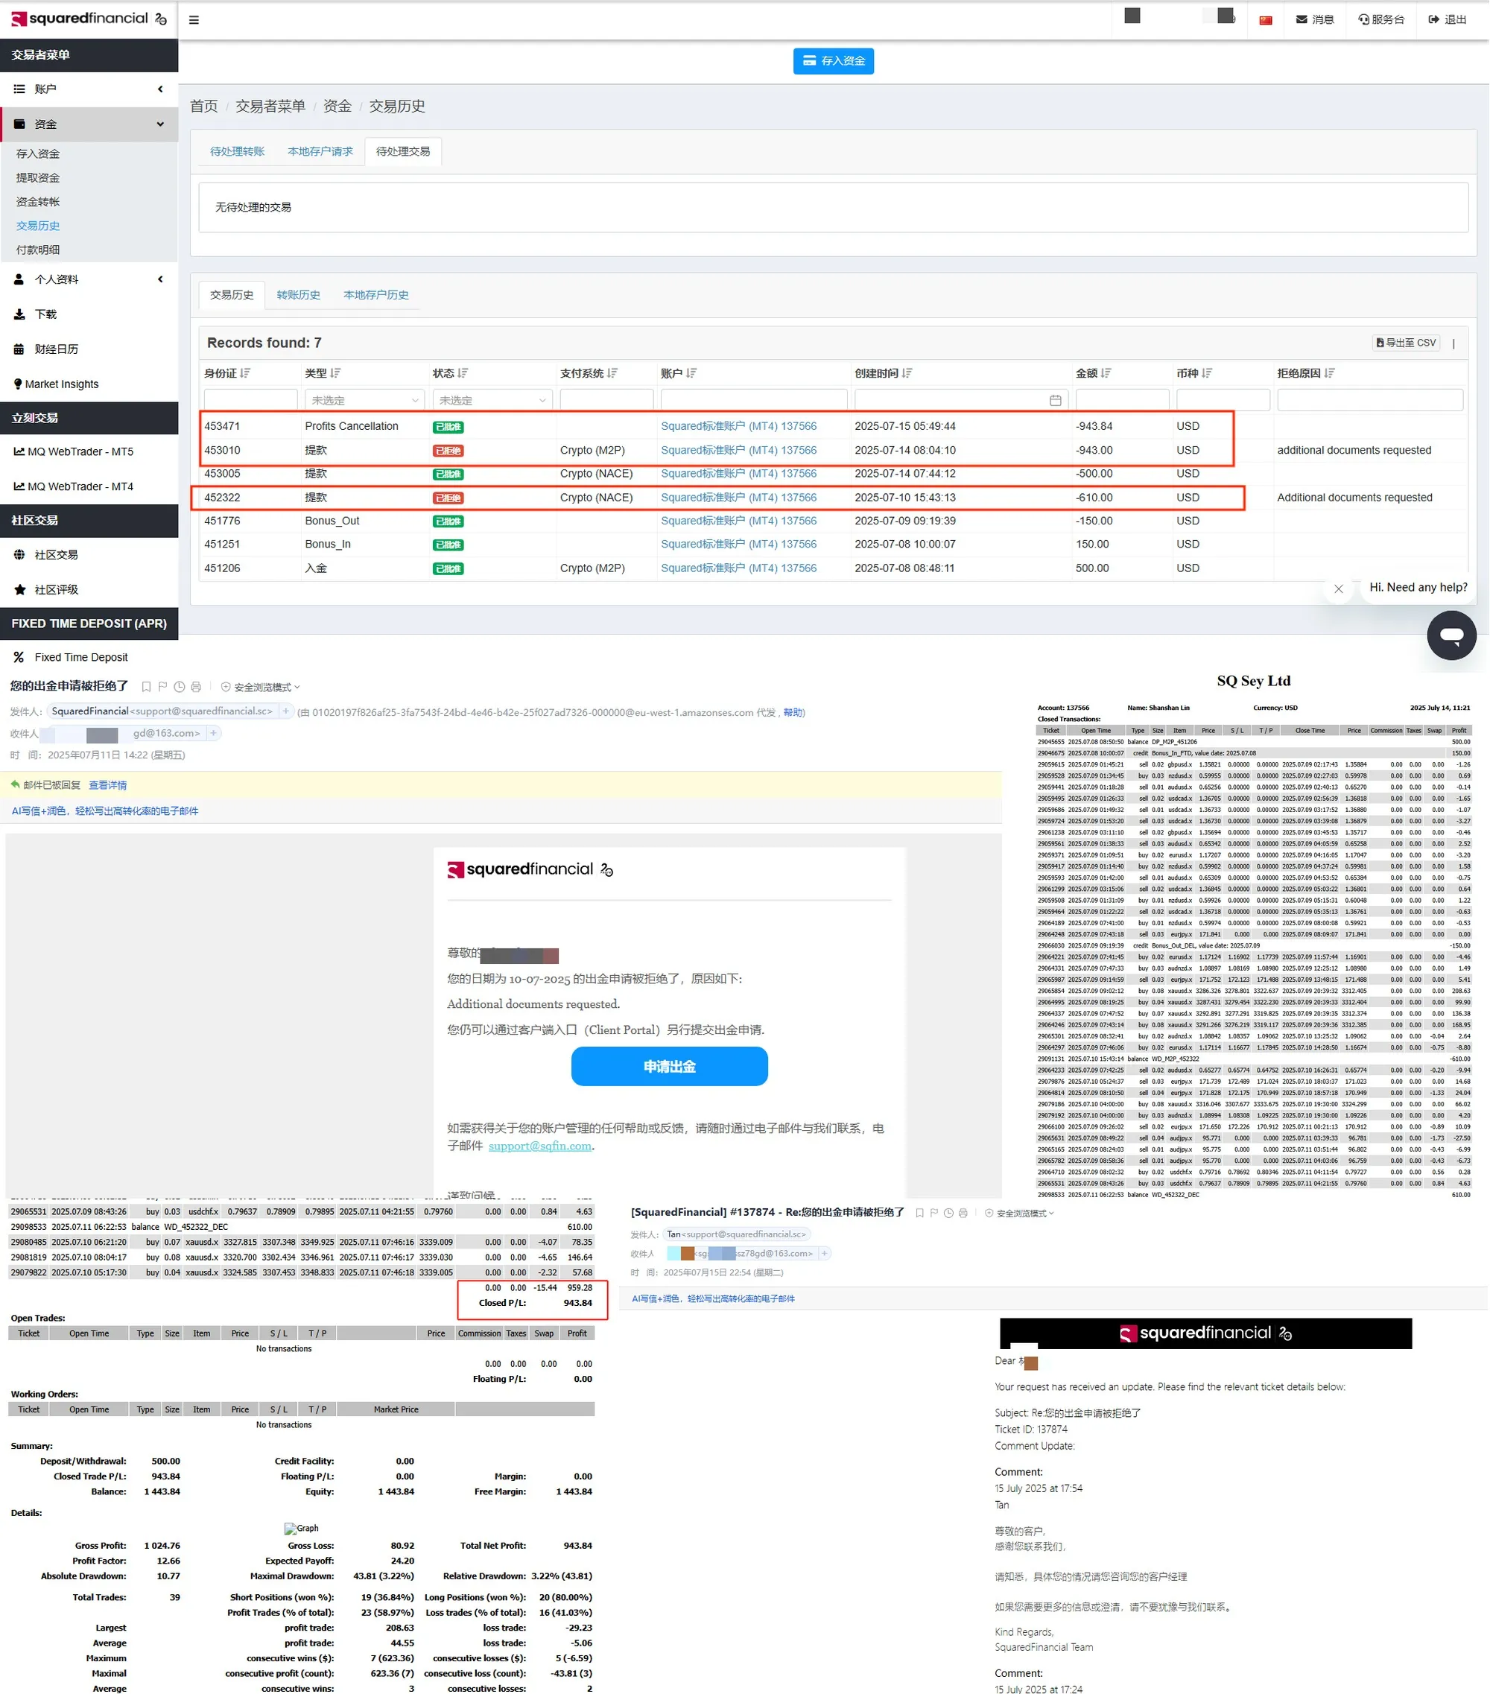The height and width of the screenshot is (1694, 1490).
Task: Open the 类型 filter dropdown
Action: (364, 400)
